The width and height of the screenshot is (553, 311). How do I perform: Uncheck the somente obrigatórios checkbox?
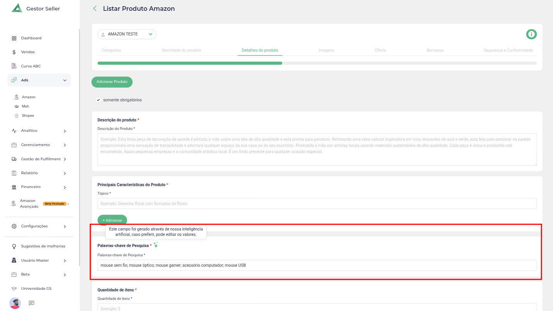tap(98, 100)
